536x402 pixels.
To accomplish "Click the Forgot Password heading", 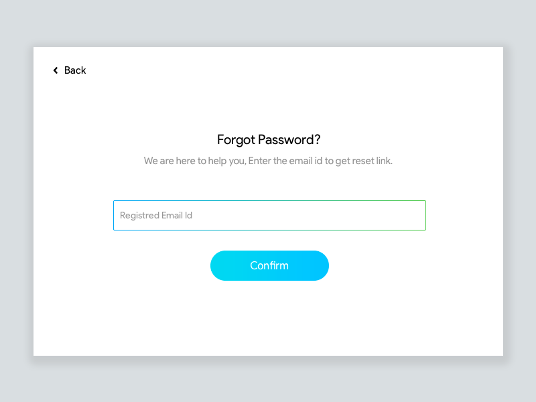I will coord(269,139).
